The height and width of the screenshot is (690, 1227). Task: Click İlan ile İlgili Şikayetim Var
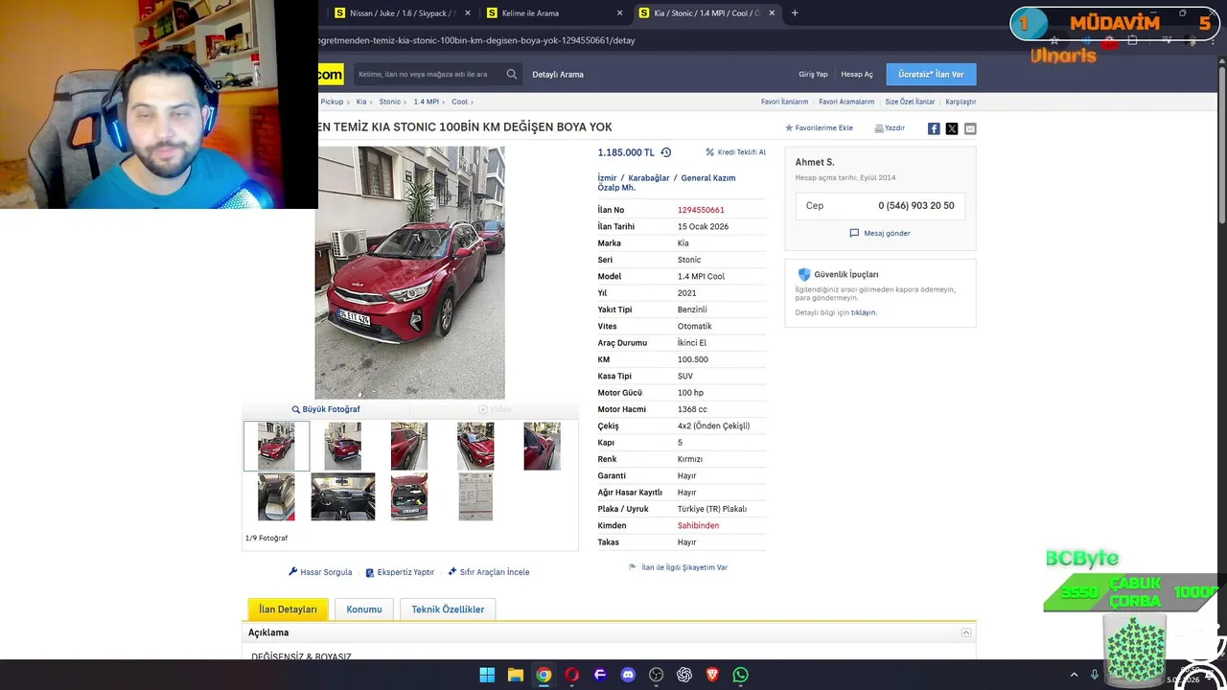[678, 567]
